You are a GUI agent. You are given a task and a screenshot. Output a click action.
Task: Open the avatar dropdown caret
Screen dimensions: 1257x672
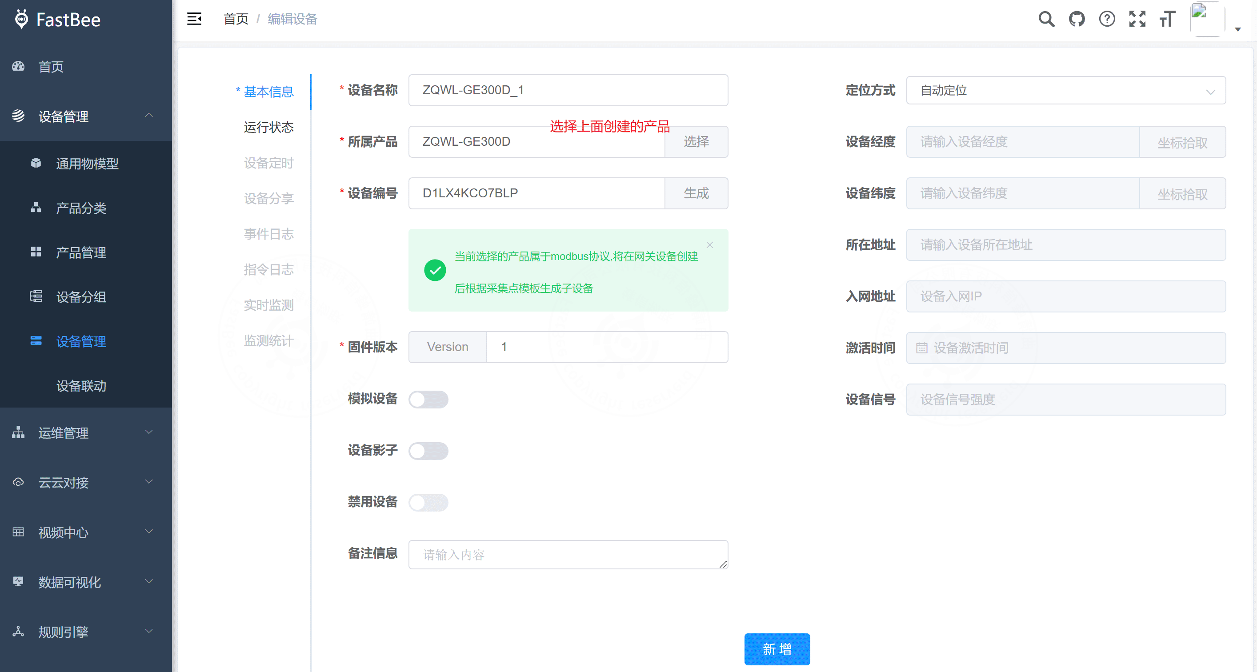pyautogui.click(x=1237, y=29)
